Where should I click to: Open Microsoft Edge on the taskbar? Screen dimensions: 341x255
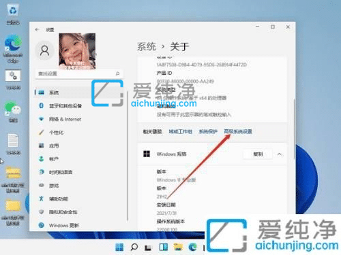pyautogui.click(x=193, y=247)
